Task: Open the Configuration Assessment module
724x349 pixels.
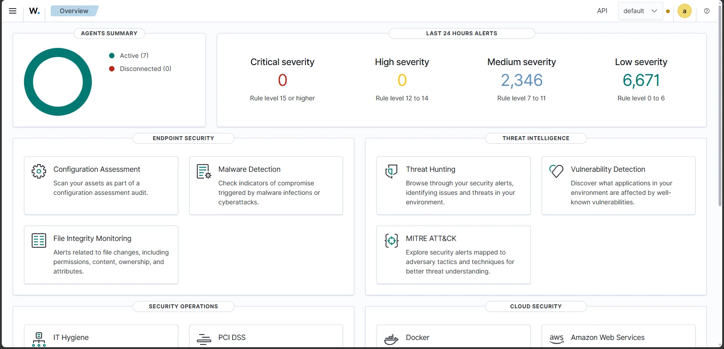Action: click(x=101, y=185)
